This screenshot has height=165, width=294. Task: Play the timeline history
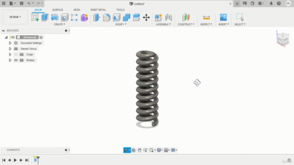[x=15, y=160]
